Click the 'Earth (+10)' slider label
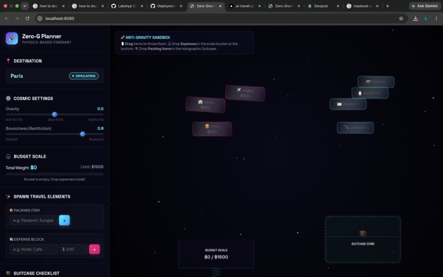This screenshot has width=443, height=277. pyautogui.click(x=96, y=120)
